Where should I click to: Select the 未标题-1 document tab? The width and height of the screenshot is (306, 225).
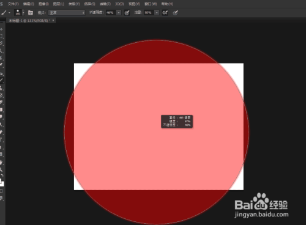pyautogui.click(x=29, y=21)
